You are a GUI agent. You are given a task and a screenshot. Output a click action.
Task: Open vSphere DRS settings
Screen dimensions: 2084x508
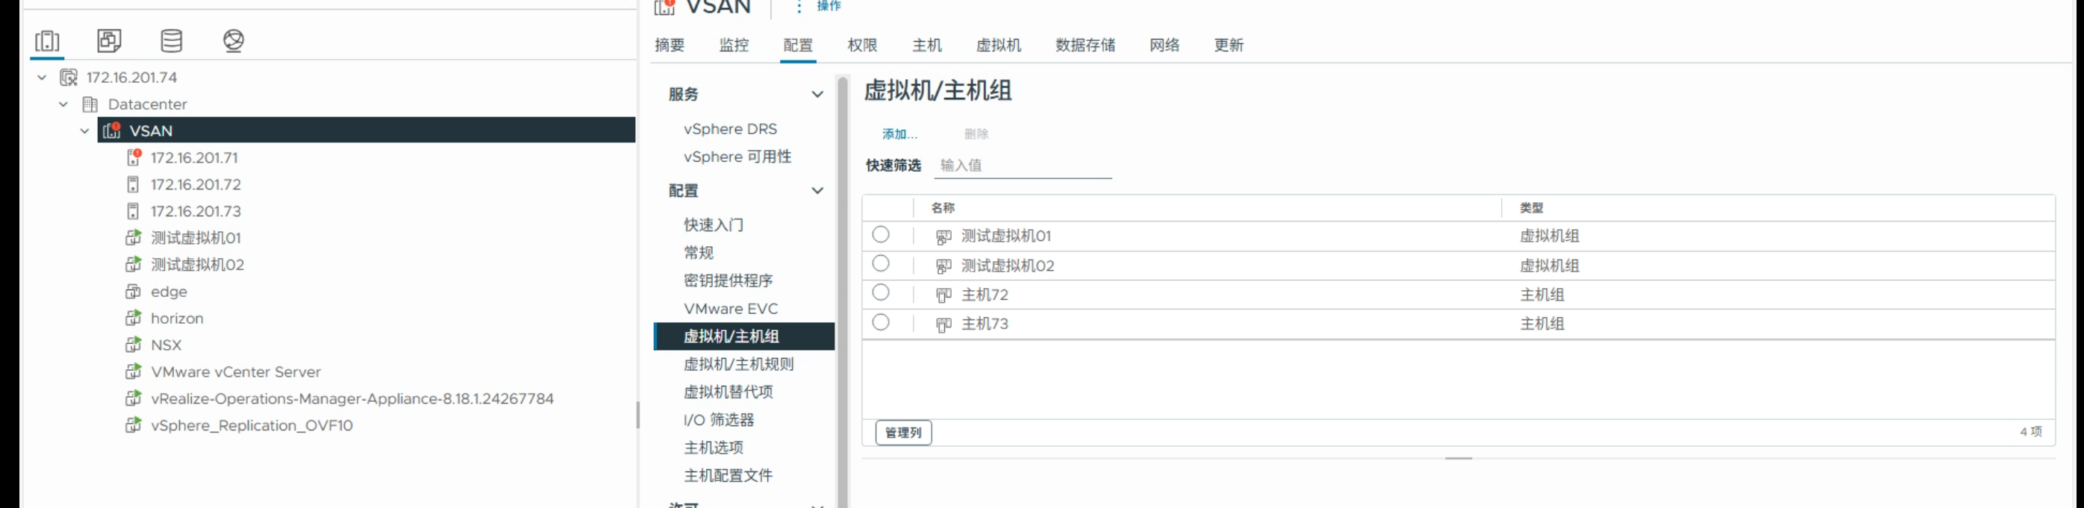tap(730, 130)
